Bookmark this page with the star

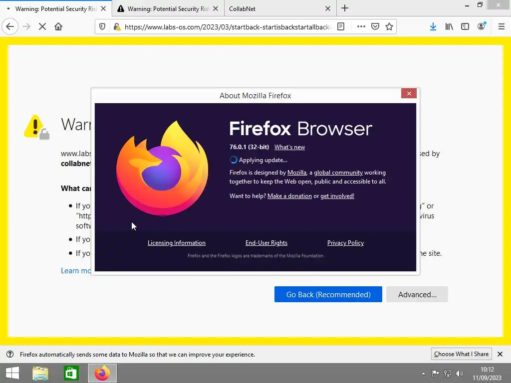click(389, 27)
